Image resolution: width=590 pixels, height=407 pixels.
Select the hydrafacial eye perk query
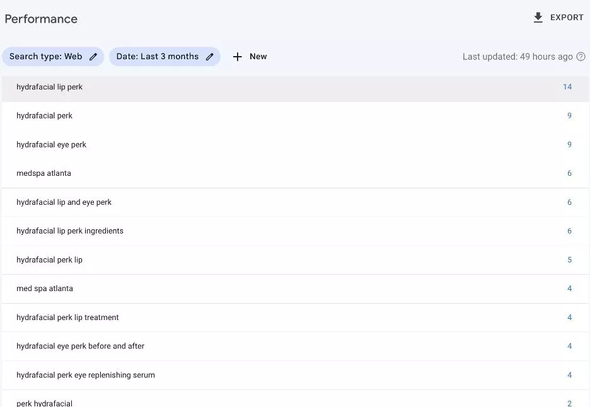click(52, 145)
